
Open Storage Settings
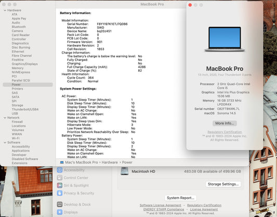pos(223,184)
